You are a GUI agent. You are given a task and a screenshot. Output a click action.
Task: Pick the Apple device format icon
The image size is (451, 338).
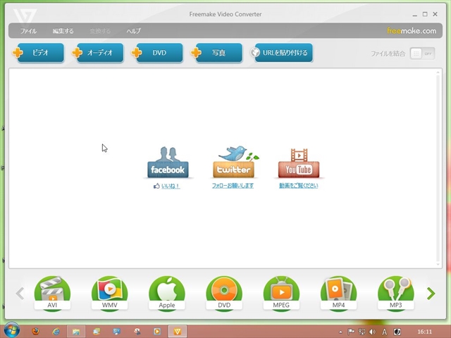pyautogui.click(x=166, y=293)
